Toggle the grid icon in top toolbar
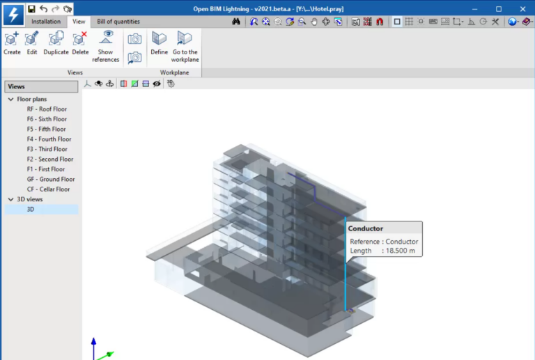535x360 pixels. coord(410,22)
